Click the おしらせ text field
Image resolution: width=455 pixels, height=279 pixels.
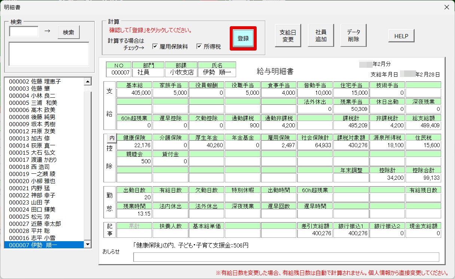pyautogui.click(x=286, y=257)
